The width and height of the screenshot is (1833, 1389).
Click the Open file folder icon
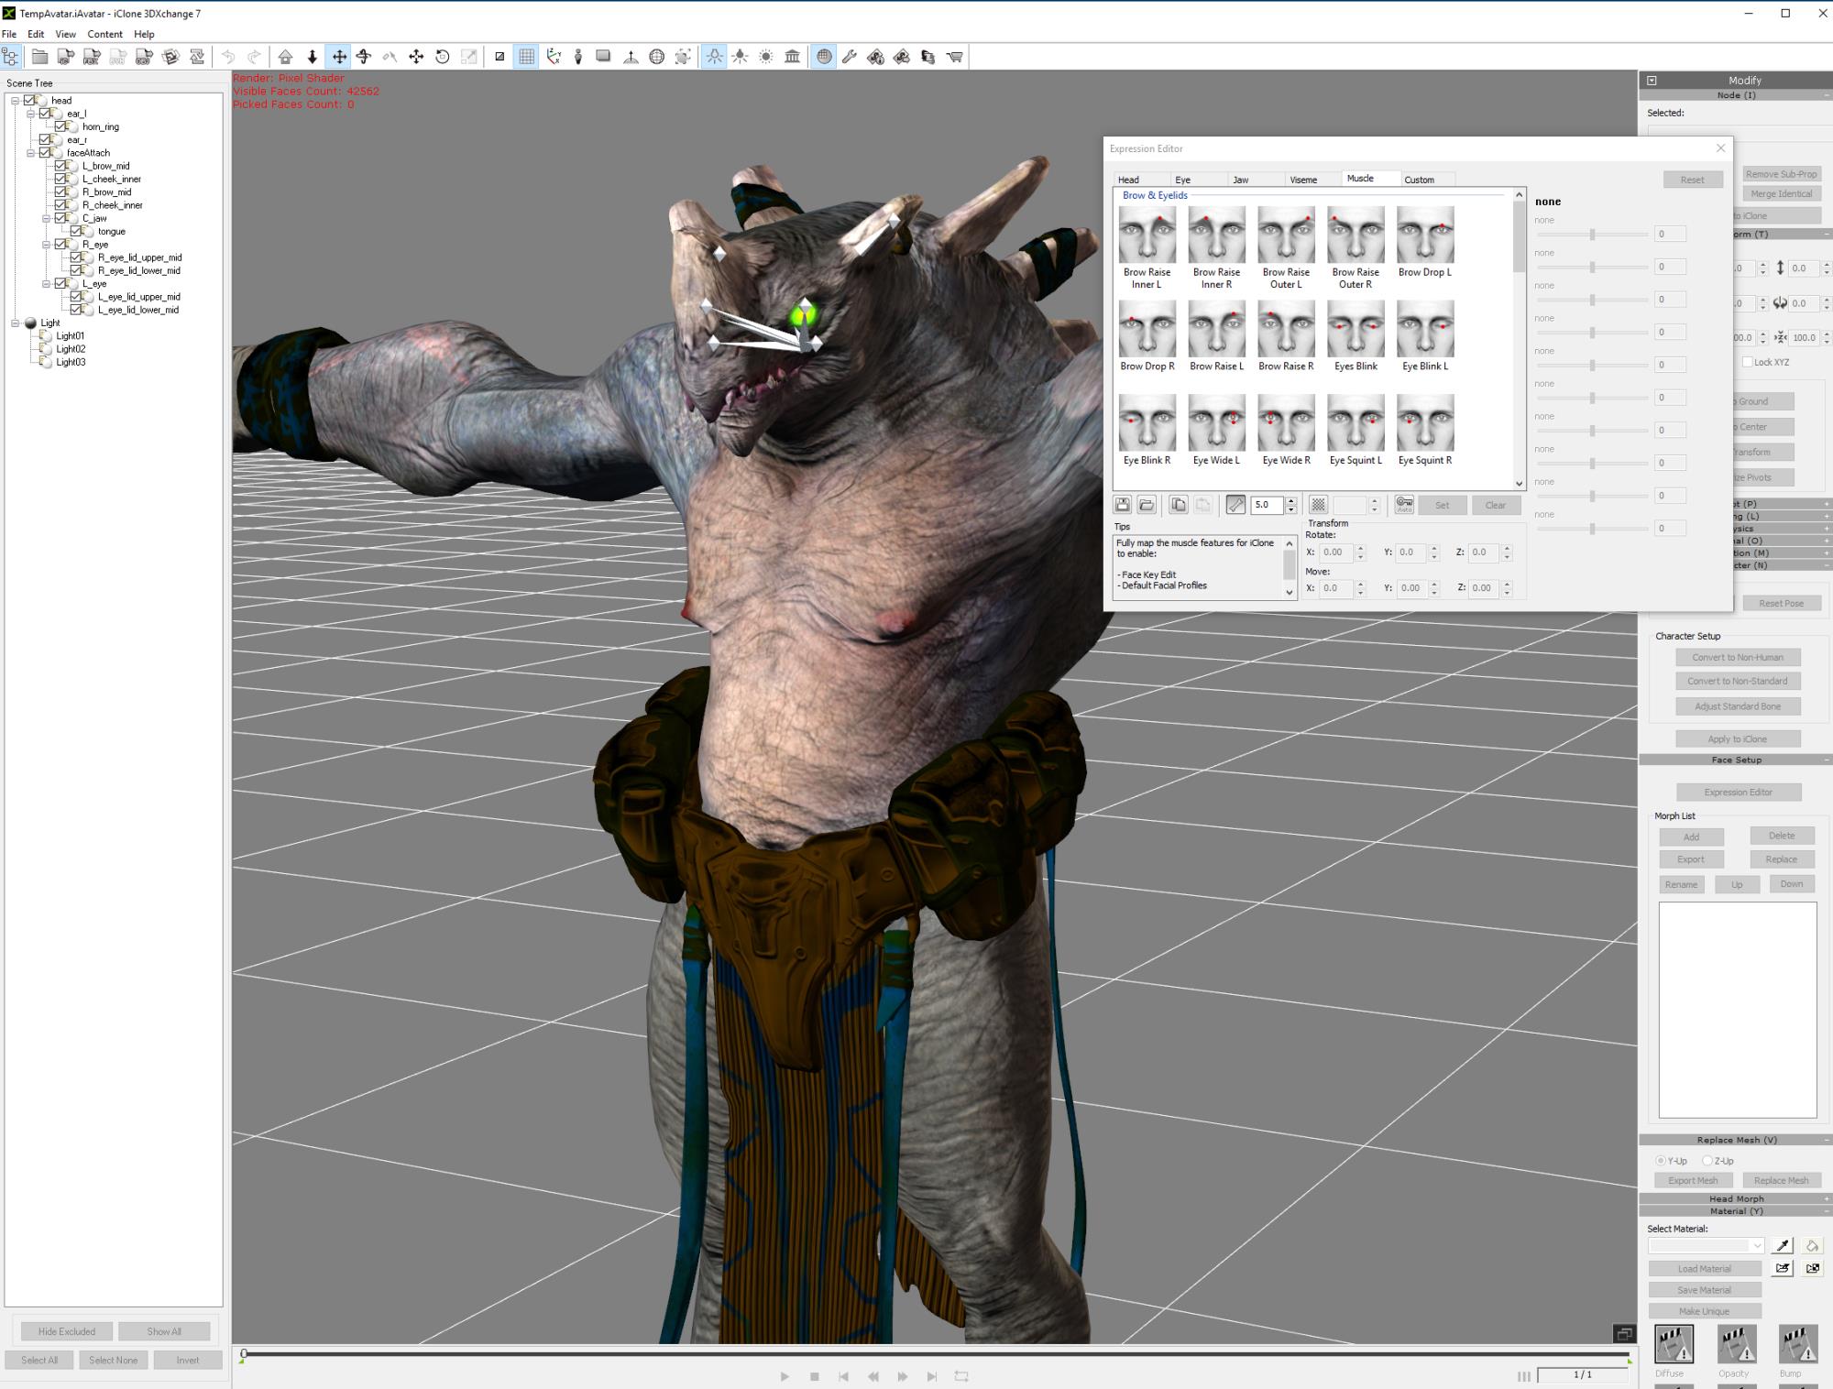pyautogui.click(x=39, y=57)
